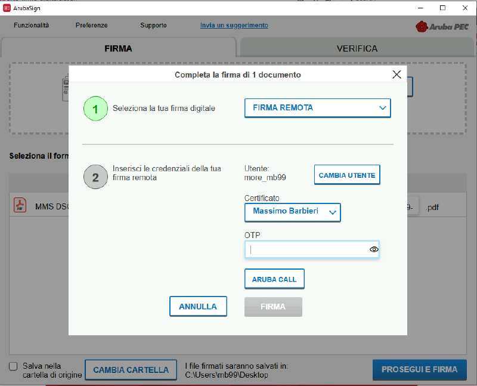This screenshot has height=386, width=477.
Task: Click the PDF file icon for MMS document
Action: [x=20, y=205]
